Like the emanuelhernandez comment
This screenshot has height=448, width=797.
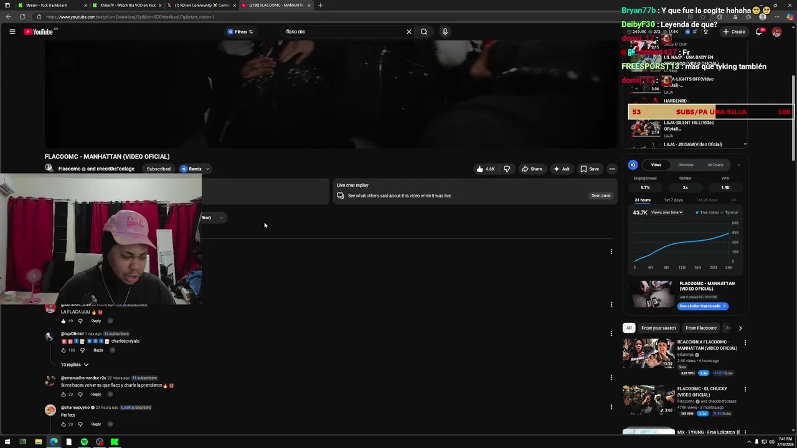point(63,394)
